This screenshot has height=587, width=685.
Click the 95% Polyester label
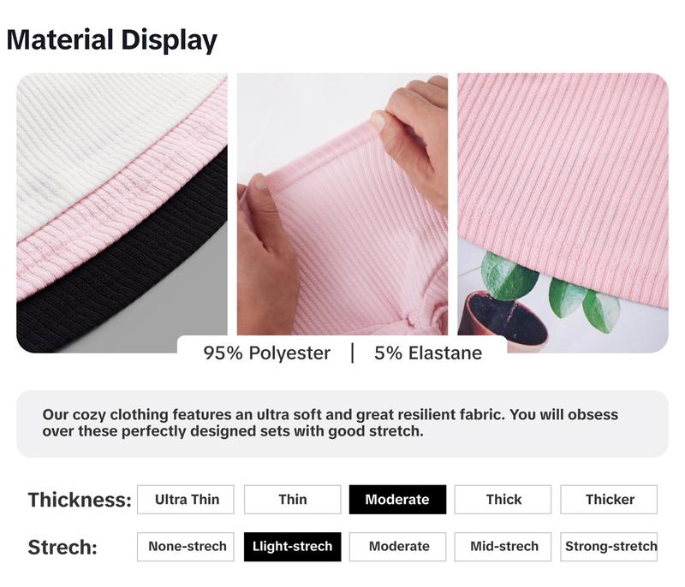(266, 353)
